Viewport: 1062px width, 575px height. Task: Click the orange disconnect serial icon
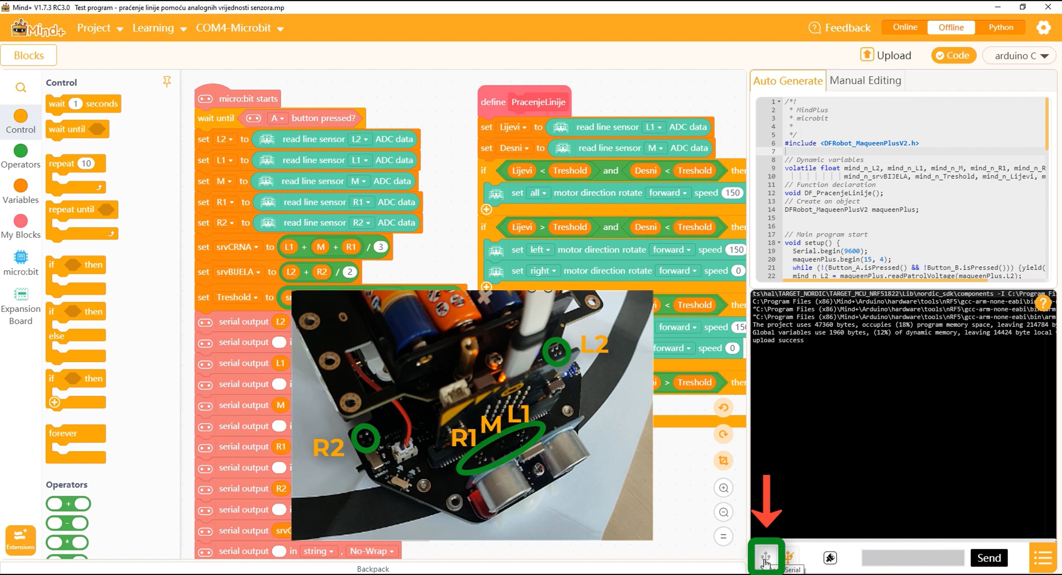790,556
